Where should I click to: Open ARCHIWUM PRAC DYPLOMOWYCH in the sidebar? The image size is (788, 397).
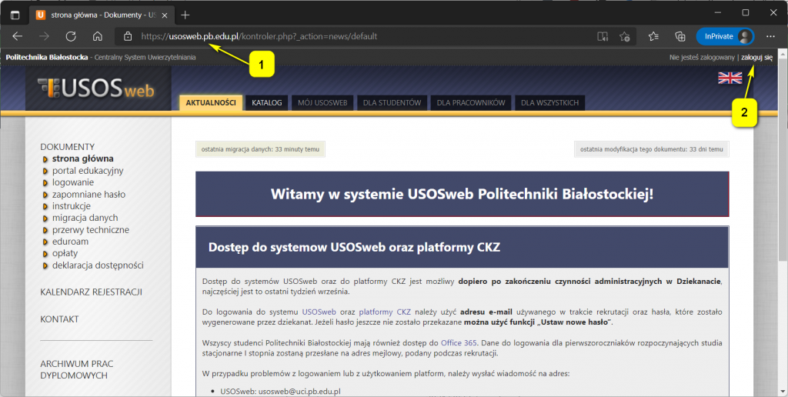click(x=77, y=369)
